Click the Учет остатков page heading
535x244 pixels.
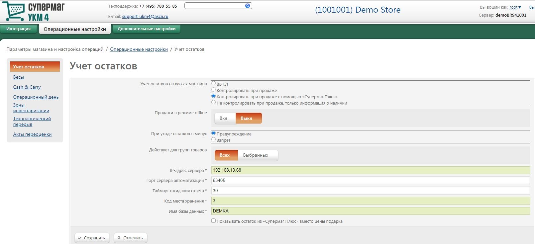tap(103, 66)
